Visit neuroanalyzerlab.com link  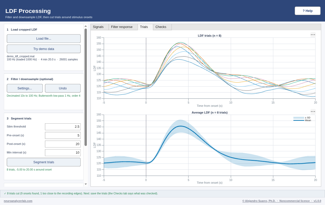coord(18,201)
